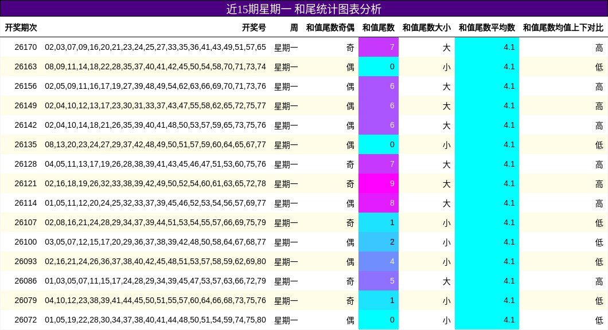Select draw period 26100

26,242
